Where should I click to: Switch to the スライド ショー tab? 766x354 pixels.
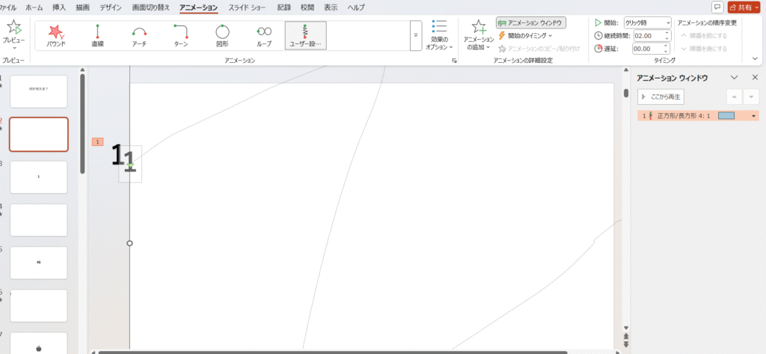248,7
